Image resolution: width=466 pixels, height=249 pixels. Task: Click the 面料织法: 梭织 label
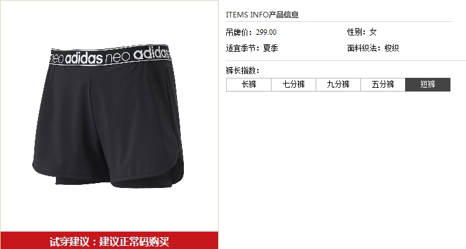coord(373,48)
